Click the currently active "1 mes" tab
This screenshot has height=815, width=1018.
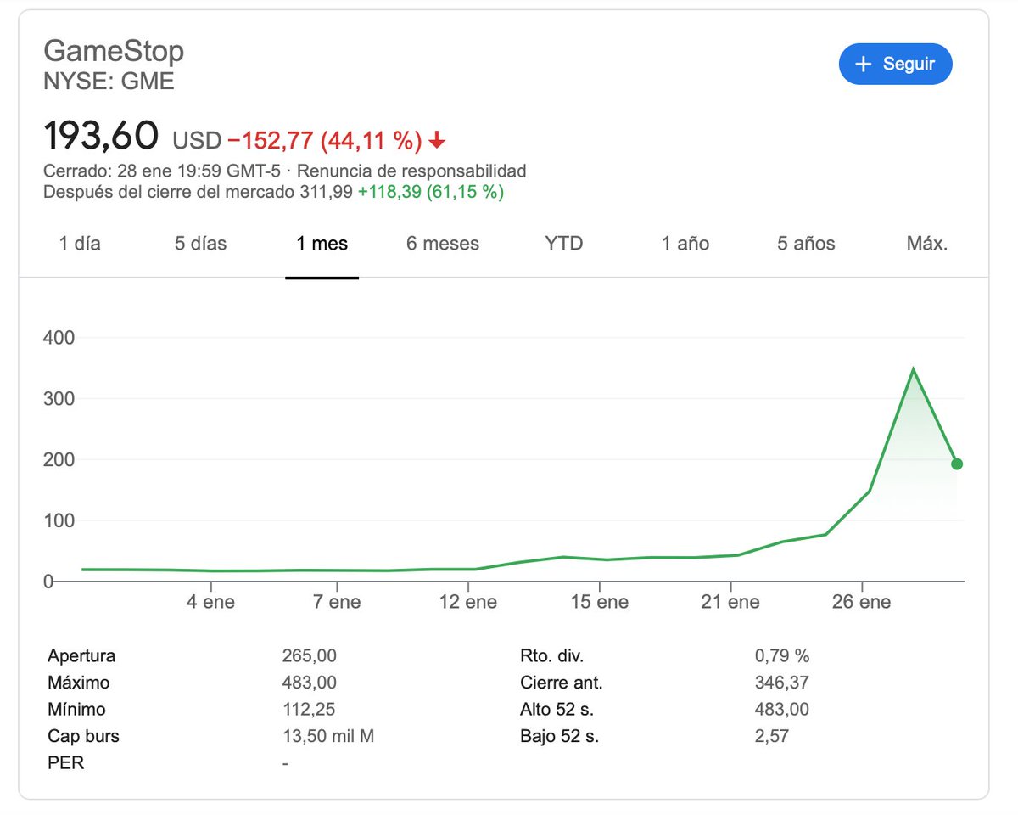coord(322,244)
